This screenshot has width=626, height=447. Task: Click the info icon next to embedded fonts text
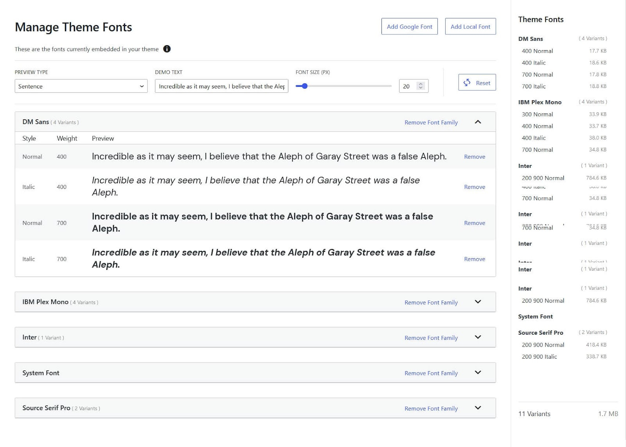tap(167, 49)
